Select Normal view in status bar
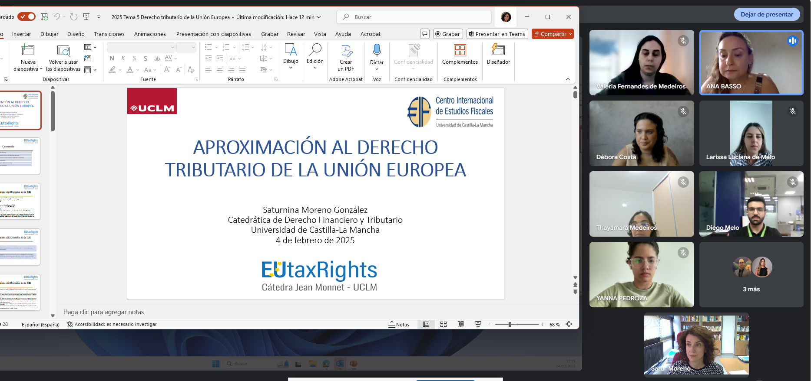The height and width of the screenshot is (381, 811). tap(426, 324)
